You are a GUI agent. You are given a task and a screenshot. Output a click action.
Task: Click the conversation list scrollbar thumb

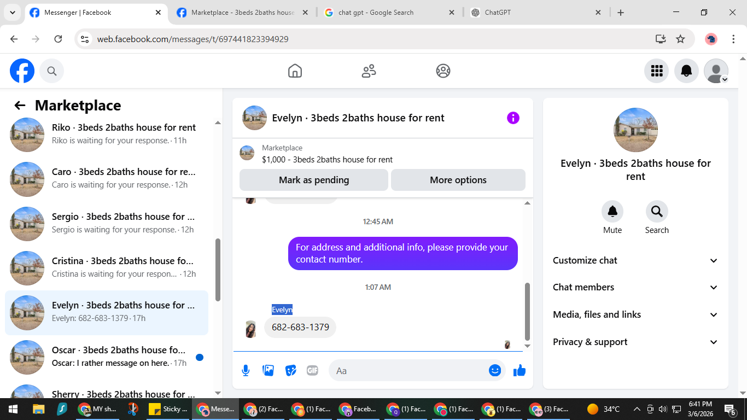218,270
